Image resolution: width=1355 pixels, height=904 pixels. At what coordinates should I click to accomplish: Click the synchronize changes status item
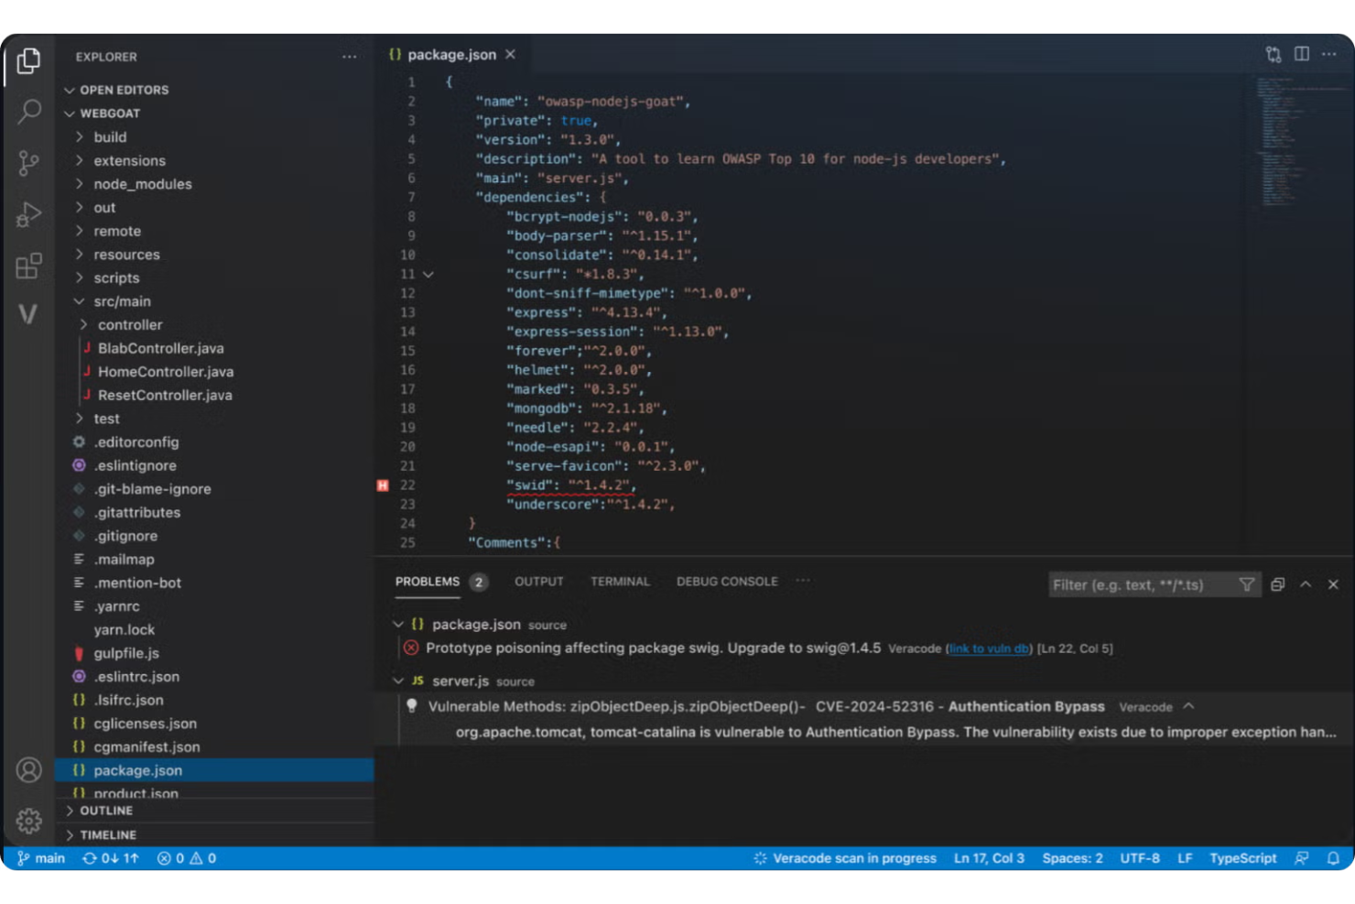pos(111,858)
